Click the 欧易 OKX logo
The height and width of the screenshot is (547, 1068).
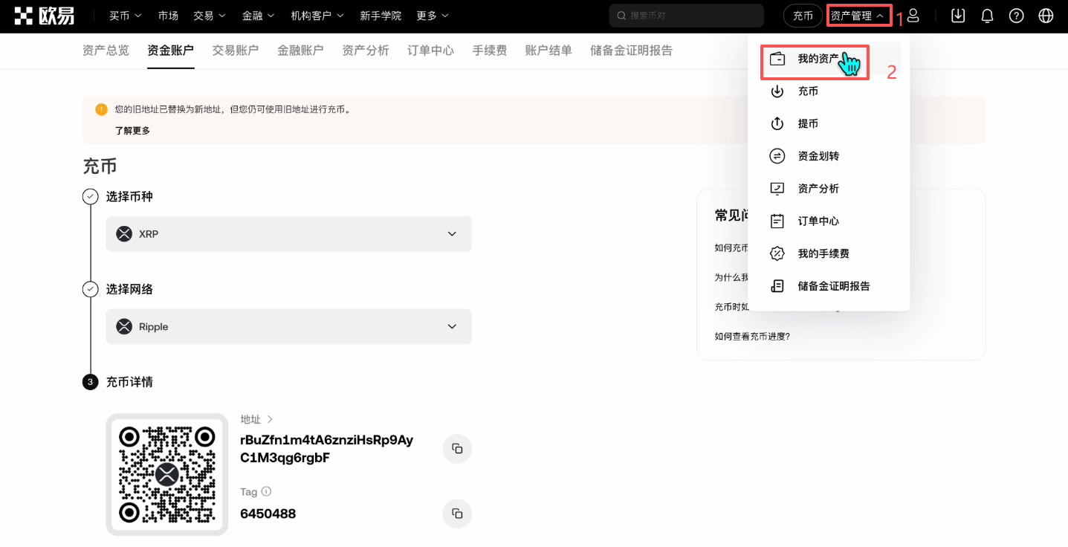(x=43, y=15)
